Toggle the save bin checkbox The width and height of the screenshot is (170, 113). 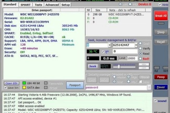pos(5,88)
